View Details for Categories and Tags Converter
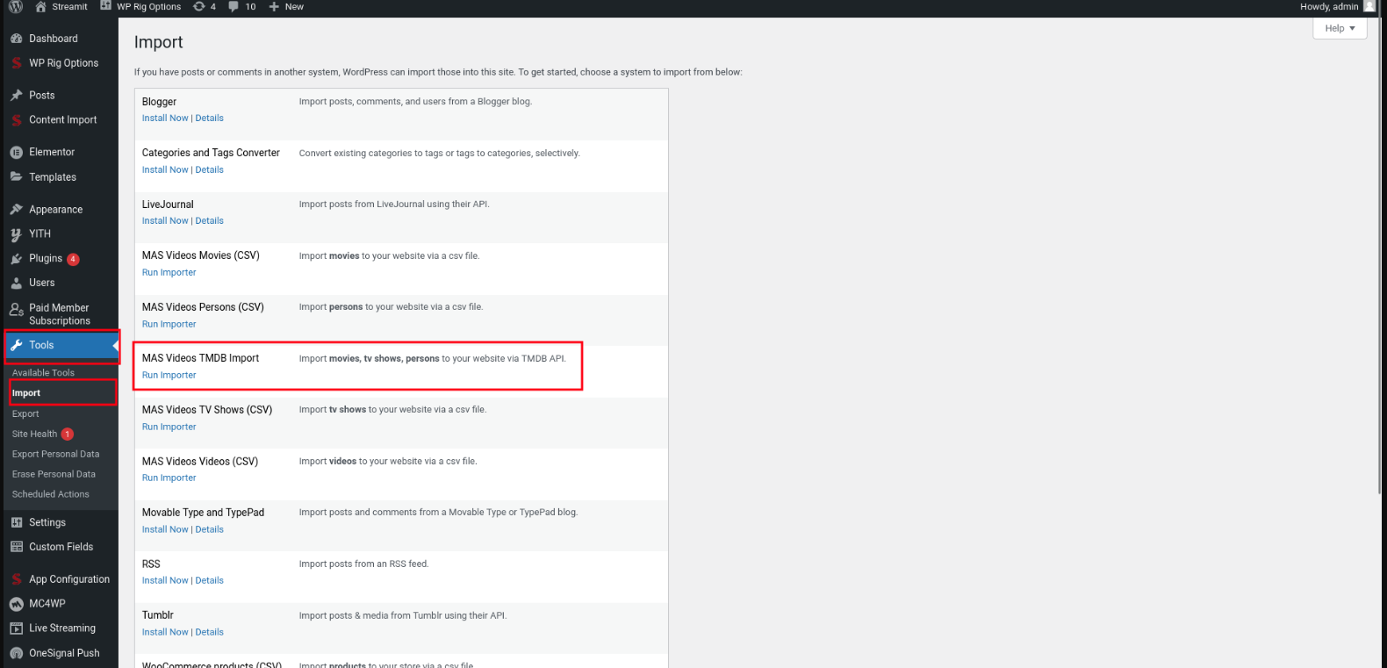The image size is (1387, 668). pyautogui.click(x=209, y=169)
